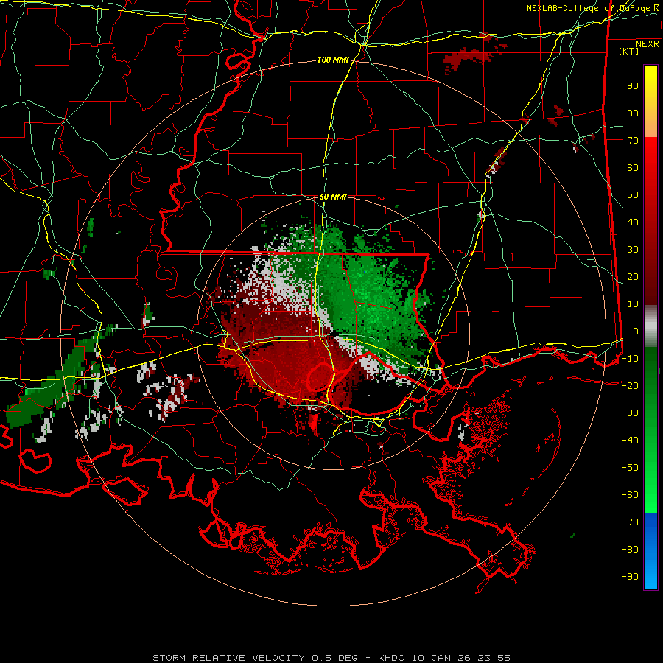Select the 10 value on velocity scale
The height and width of the screenshot is (663, 663).
633,304
